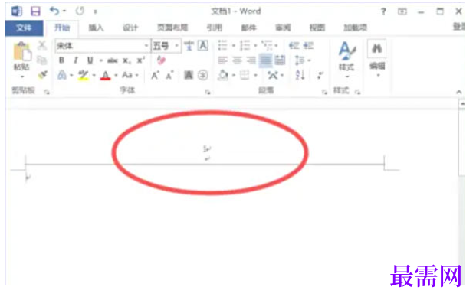Click the Undo arrow icon

(x=54, y=11)
